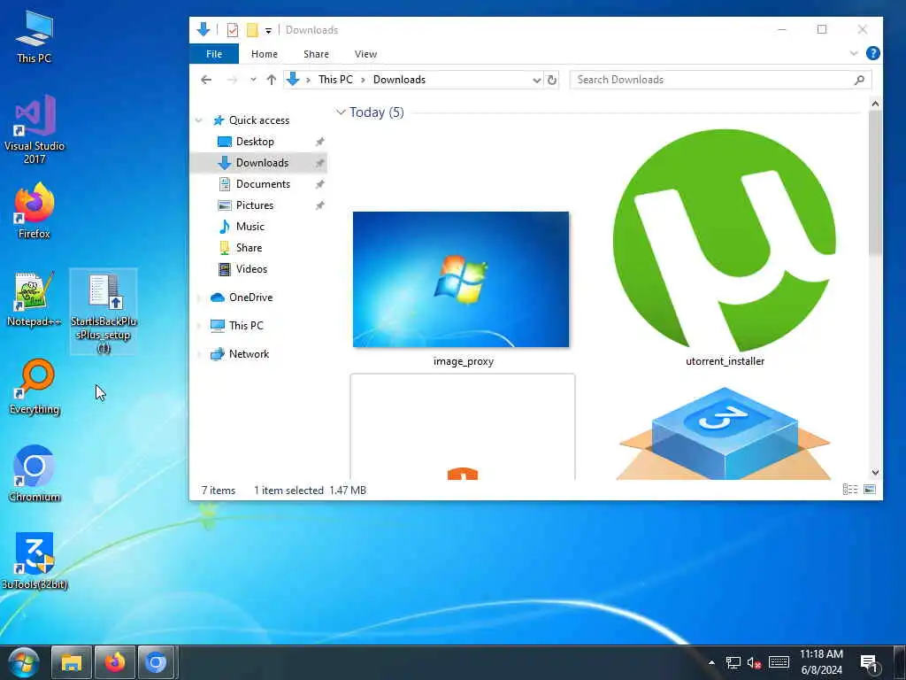Go up one folder level
Viewport: 906px width, 680px height.
point(271,80)
